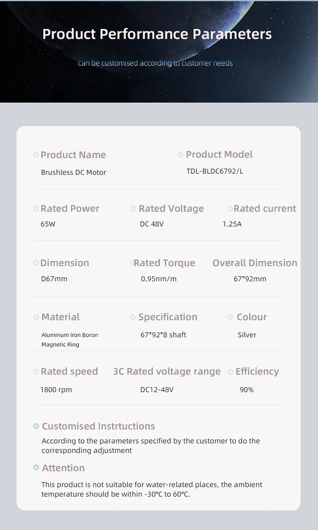Click the blue bullet icon next to Attention
318x530 pixels.
[36, 468]
